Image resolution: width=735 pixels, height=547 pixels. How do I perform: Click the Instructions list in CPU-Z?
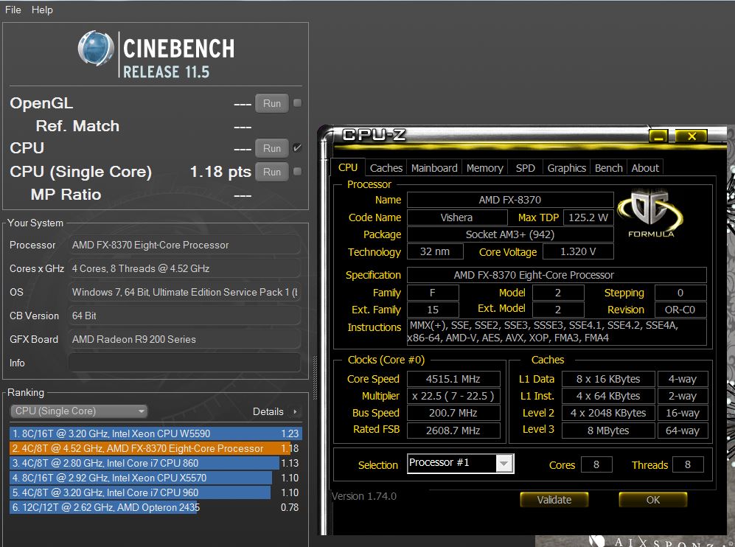[x=557, y=332]
